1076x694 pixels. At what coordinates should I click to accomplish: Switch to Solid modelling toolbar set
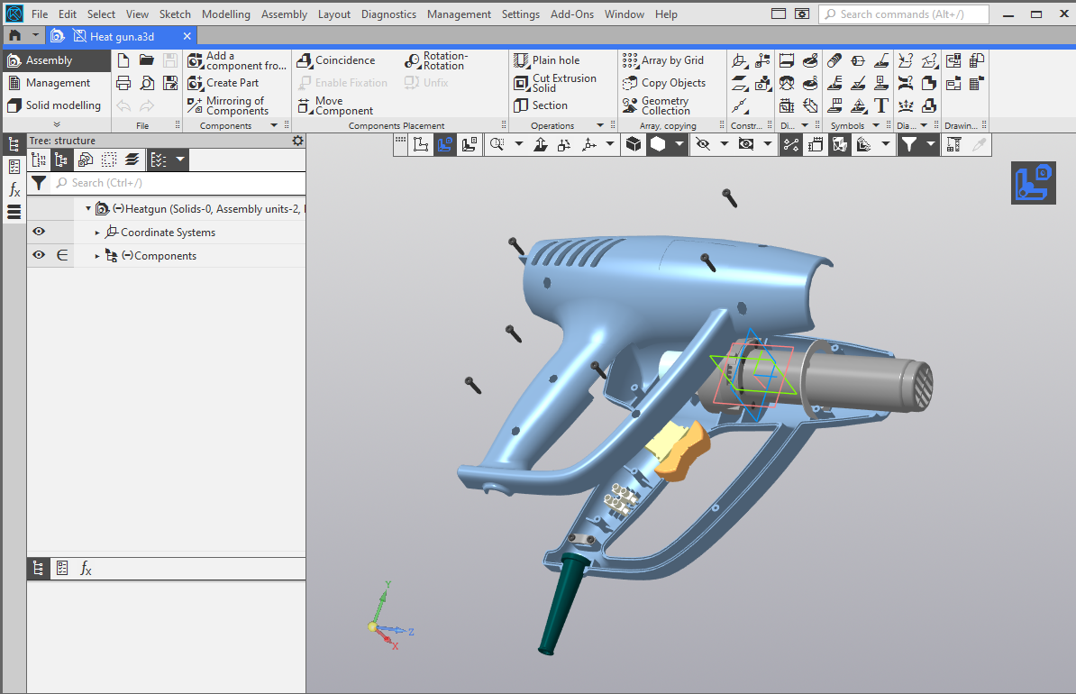tap(57, 105)
